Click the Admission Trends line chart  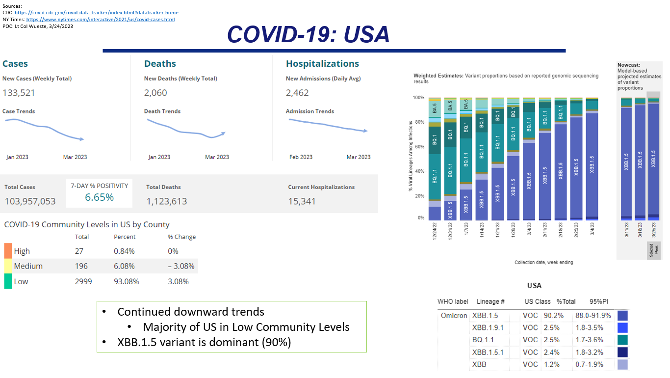[x=327, y=125]
